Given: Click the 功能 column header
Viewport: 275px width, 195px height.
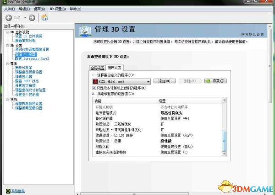Looking at the screenshot, I should click(x=125, y=101).
